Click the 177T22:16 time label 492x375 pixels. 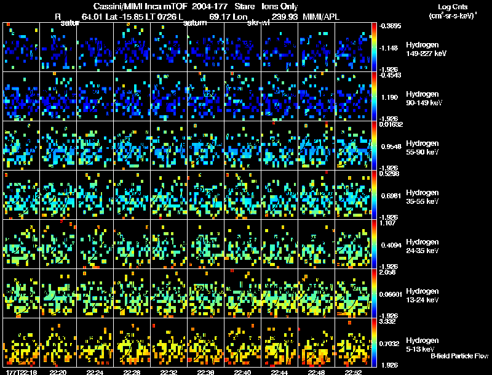tap(22, 372)
